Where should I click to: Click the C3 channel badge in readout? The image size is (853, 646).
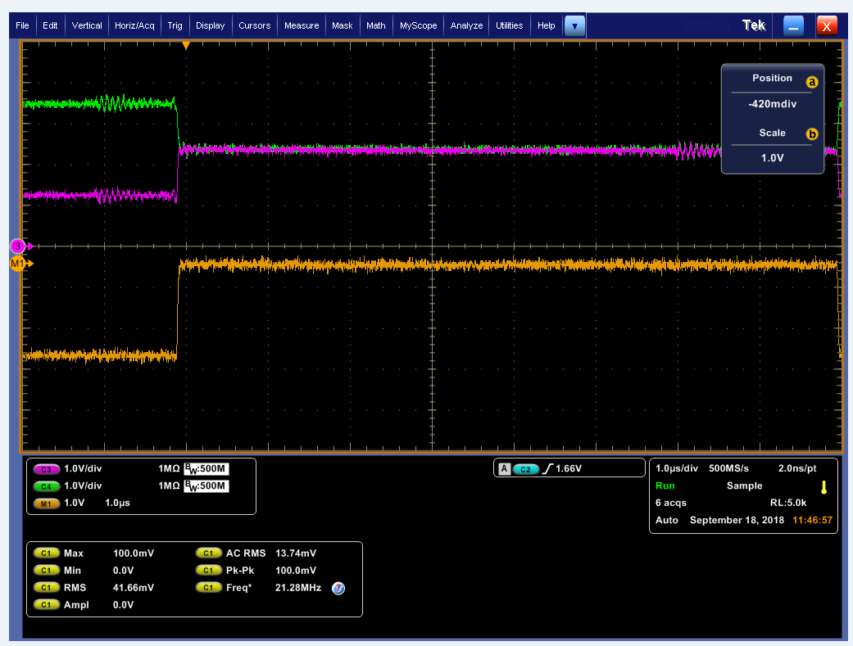[46, 469]
